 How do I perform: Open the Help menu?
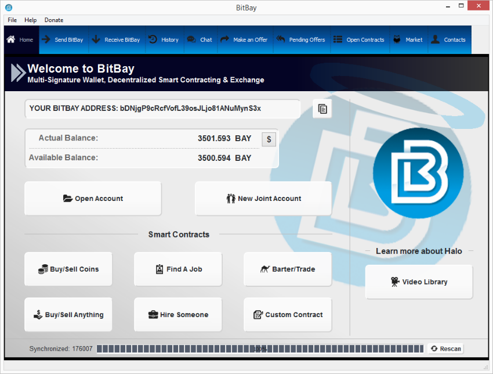tap(31, 20)
